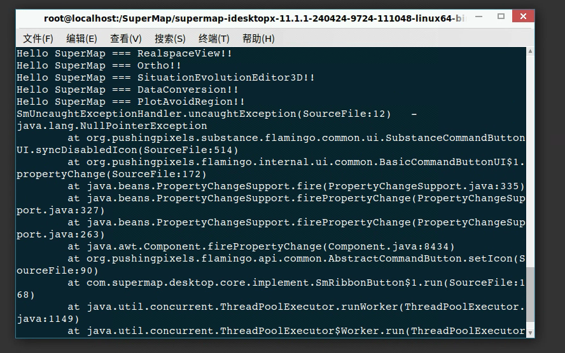Screen dimensions: 565x353
Task: Click the line 'Hello SuperMap === PlotAvoidRegion!!'
Action: (x=131, y=102)
